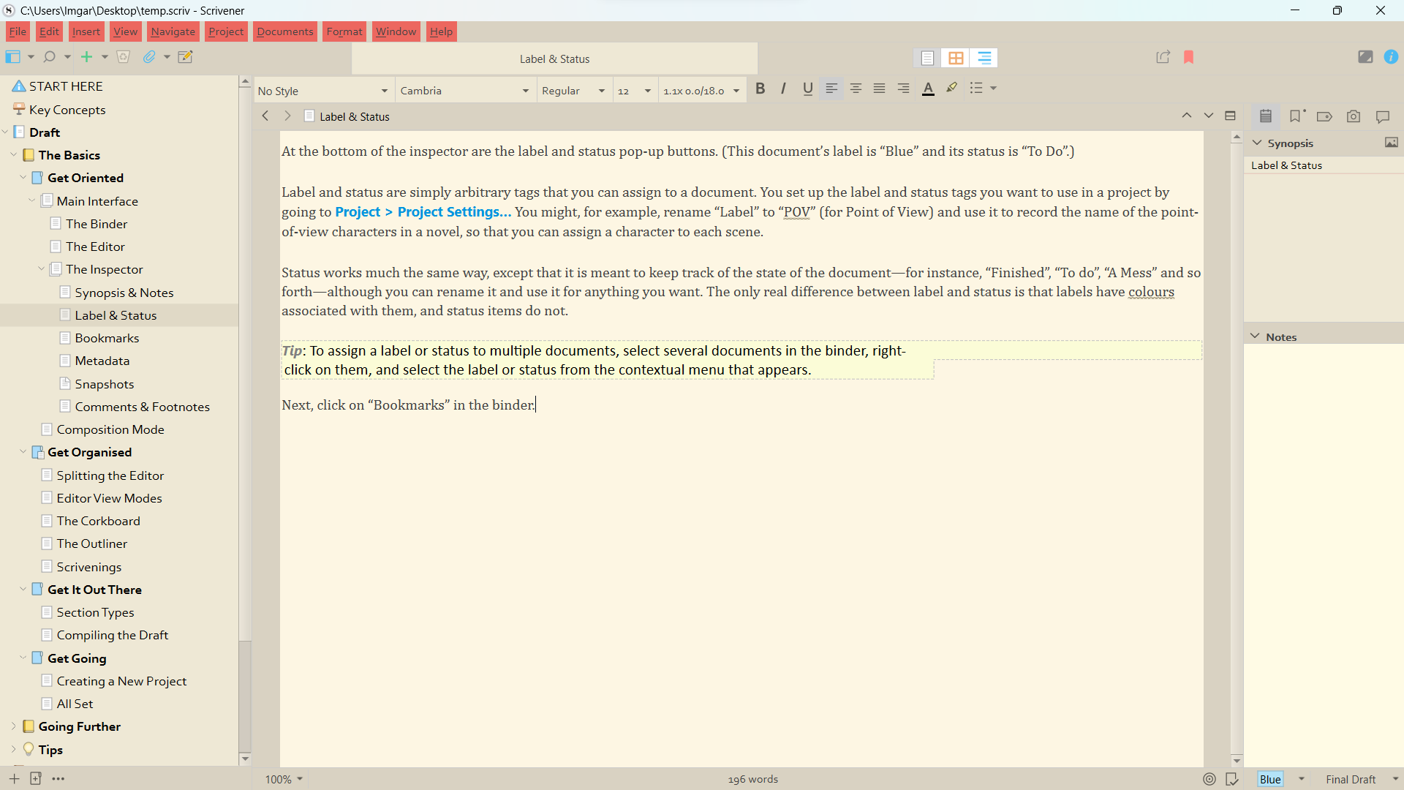1404x790 pixels.
Task: Click the trash icon in the toolbar
Action: 123,56
